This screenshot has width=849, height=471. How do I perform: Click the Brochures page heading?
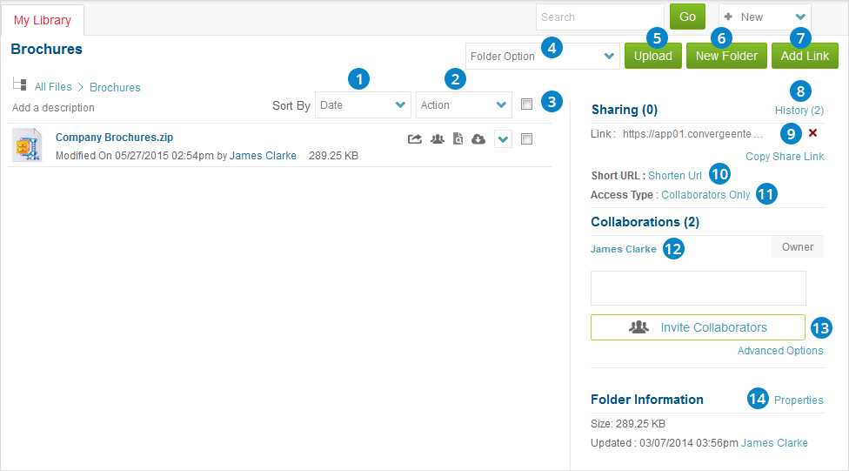[x=47, y=50]
